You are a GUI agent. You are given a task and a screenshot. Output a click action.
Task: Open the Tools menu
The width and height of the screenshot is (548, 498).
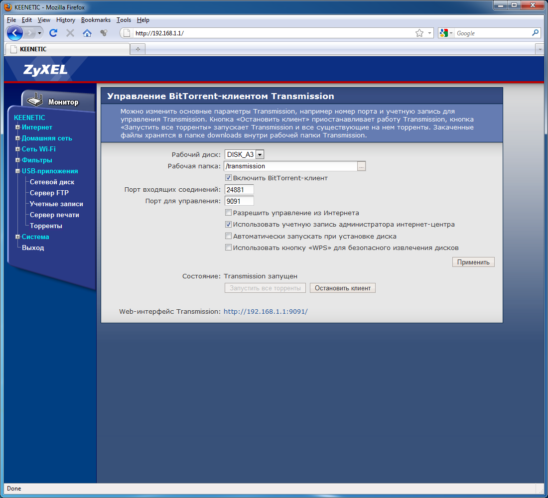coord(124,20)
